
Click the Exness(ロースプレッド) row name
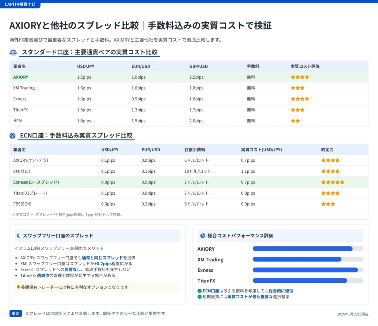click(36, 182)
